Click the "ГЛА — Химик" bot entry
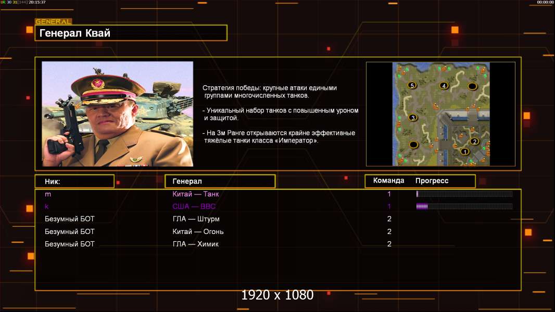 [195, 244]
